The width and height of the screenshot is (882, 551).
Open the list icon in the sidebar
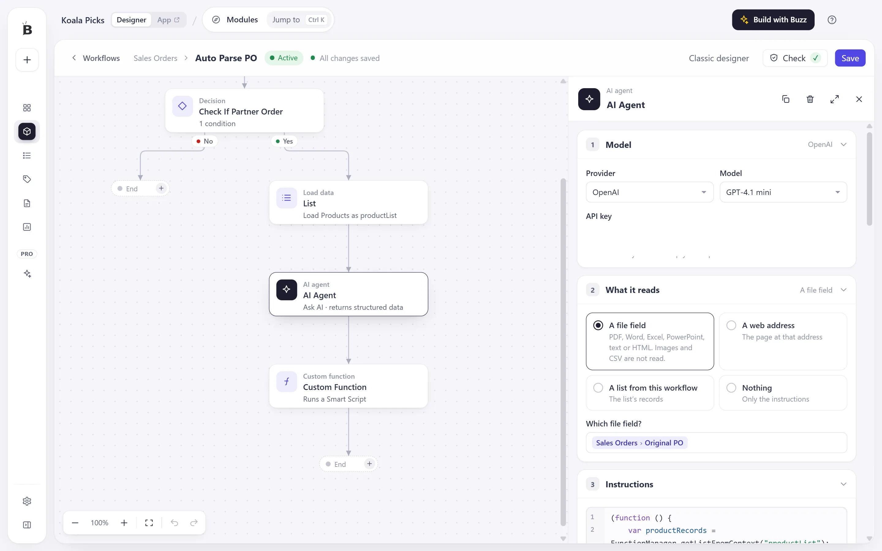pyautogui.click(x=27, y=156)
